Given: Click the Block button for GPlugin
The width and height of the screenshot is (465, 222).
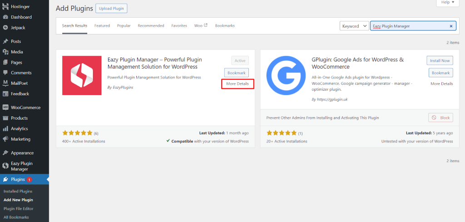Looking at the screenshot, I should tap(440, 118).
